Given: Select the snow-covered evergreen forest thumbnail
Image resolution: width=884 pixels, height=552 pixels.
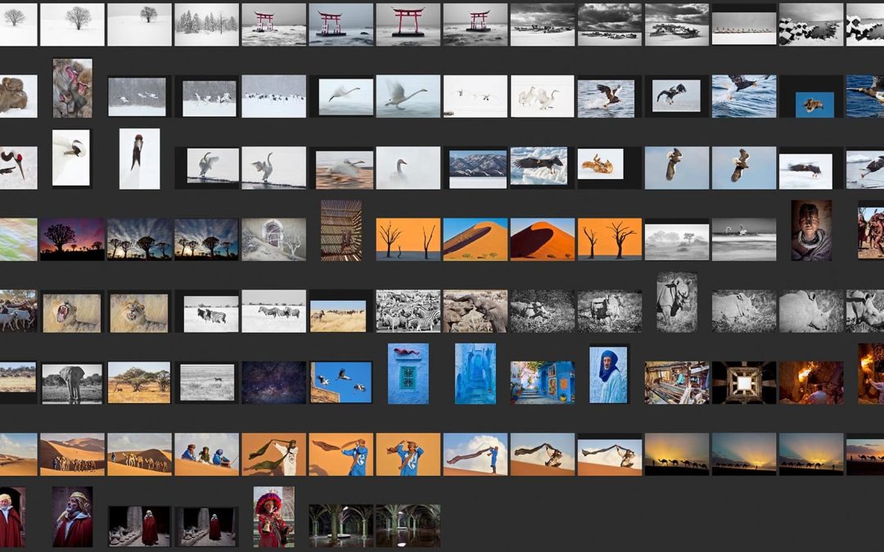Looking at the screenshot, I should pyautogui.click(x=206, y=25).
